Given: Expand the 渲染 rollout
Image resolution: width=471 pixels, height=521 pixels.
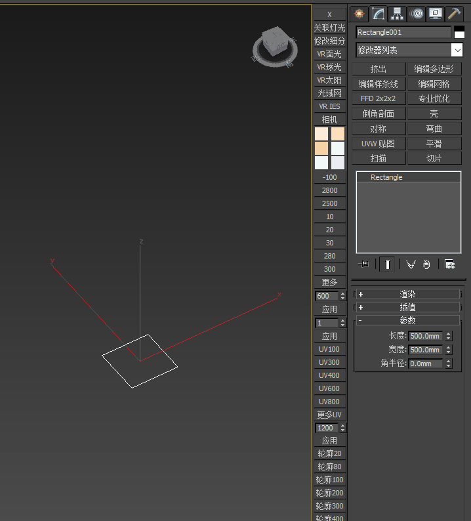Looking at the screenshot, I should 407,294.
